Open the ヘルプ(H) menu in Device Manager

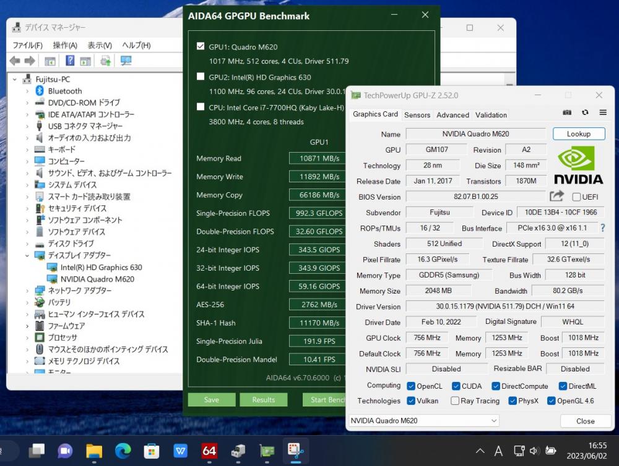click(x=136, y=45)
